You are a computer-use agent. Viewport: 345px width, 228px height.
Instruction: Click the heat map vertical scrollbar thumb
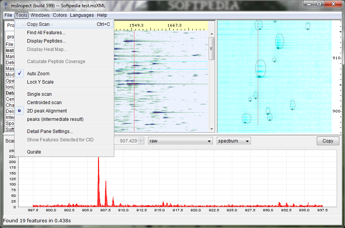[211, 49]
